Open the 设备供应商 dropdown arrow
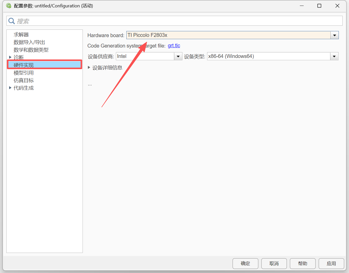 (x=178, y=56)
